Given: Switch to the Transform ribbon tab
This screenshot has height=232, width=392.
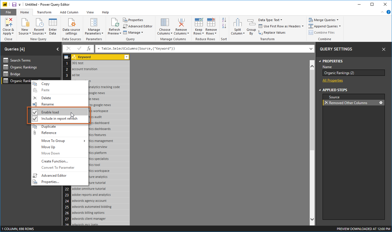Looking at the screenshot, I should tap(44, 12).
